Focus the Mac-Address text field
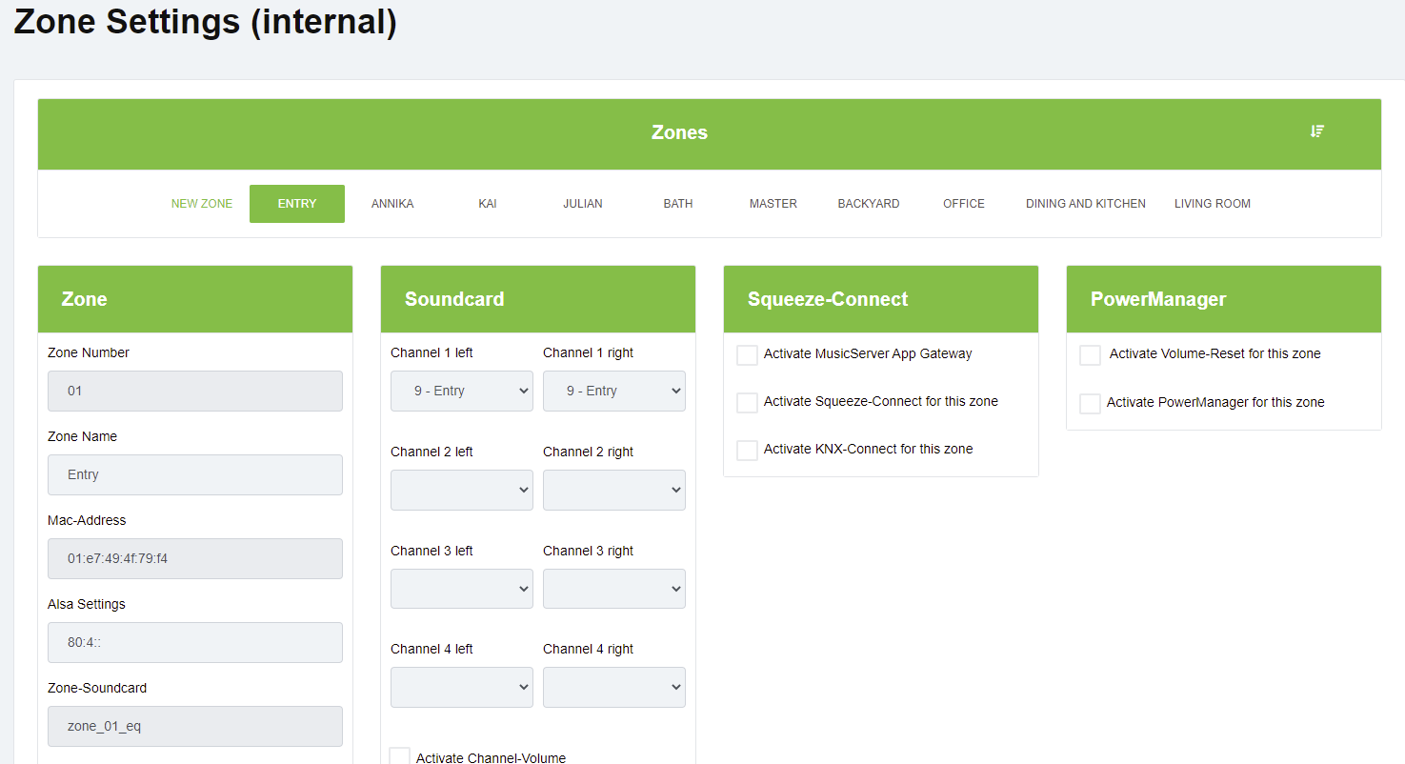 coord(195,559)
